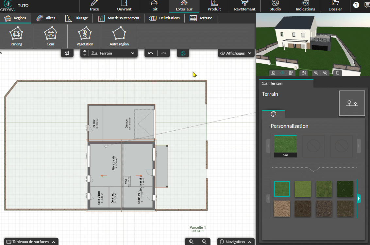Undo the last action

[151, 53]
